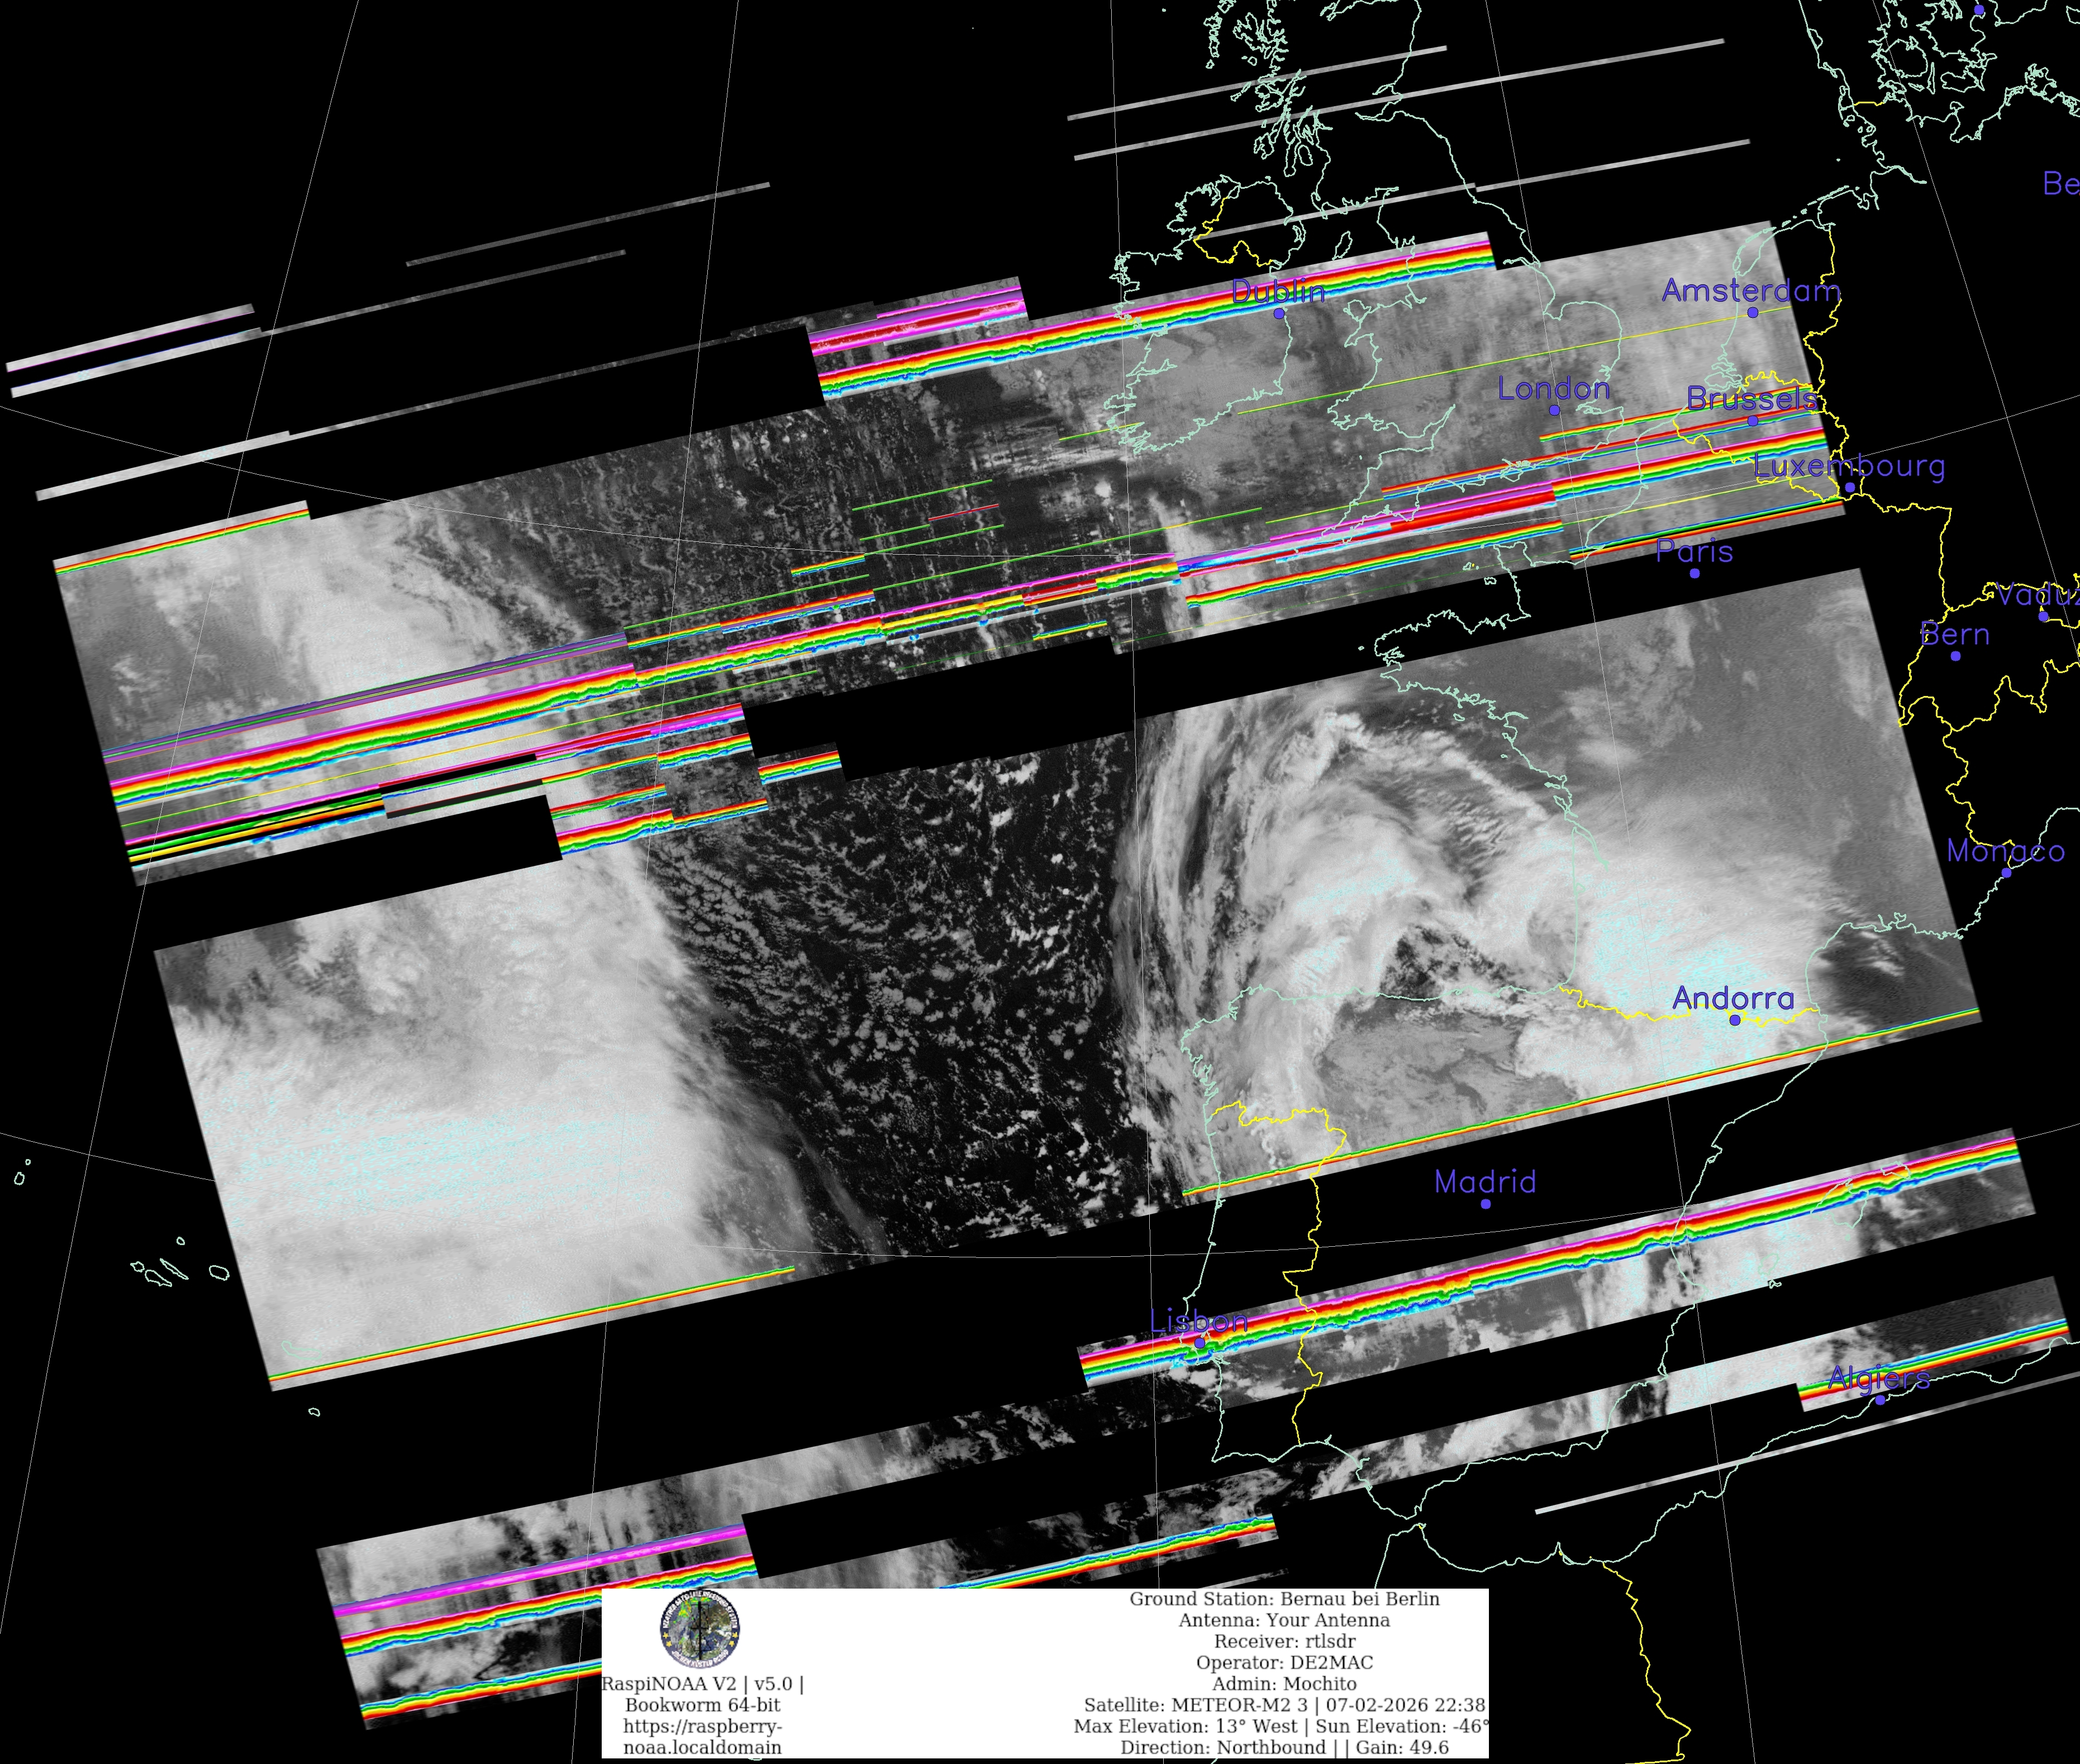
Task: Click the Bern city marker dot
Action: point(1956,656)
